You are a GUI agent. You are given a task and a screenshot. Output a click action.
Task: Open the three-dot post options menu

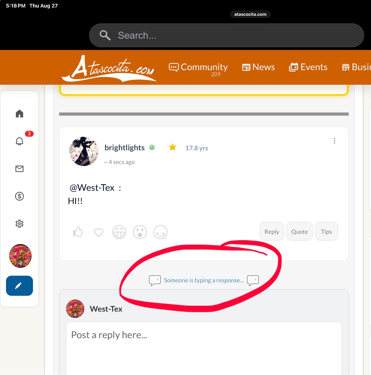(x=334, y=141)
